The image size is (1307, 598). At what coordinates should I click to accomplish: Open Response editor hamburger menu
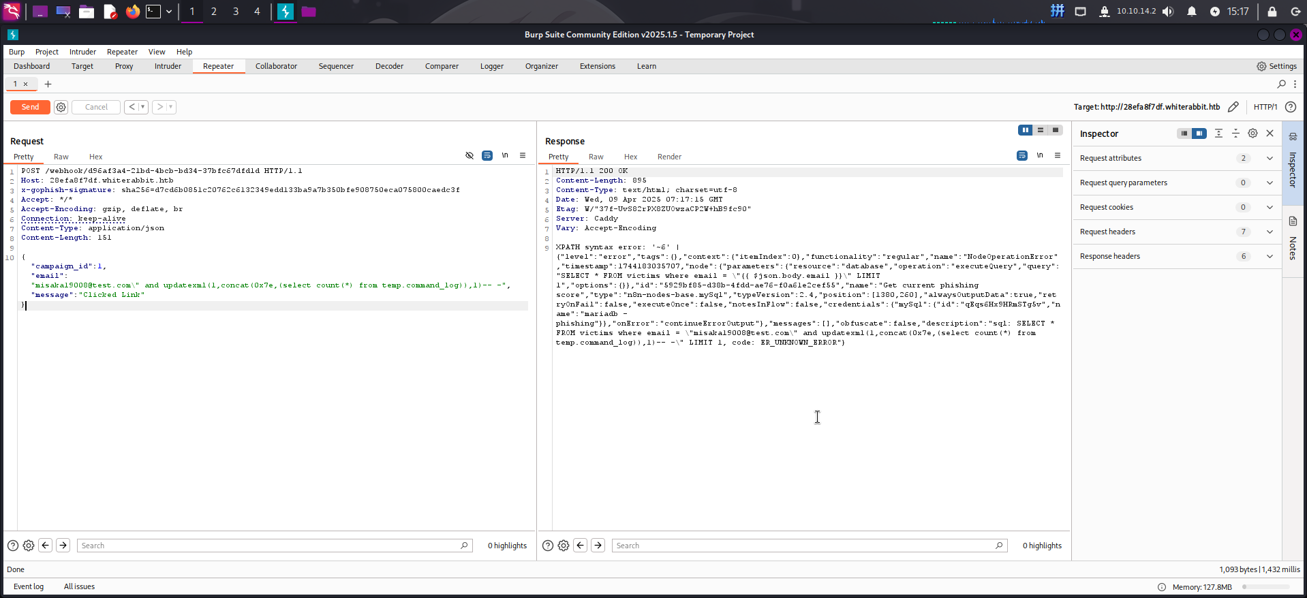(x=1058, y=155)
